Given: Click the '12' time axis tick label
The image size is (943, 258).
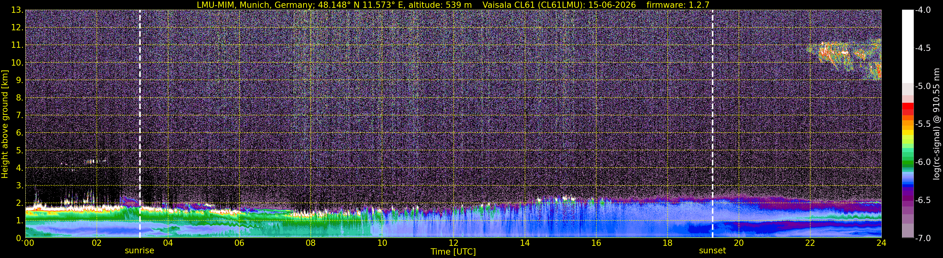Looking at the screenshot, I should [453, 243].
